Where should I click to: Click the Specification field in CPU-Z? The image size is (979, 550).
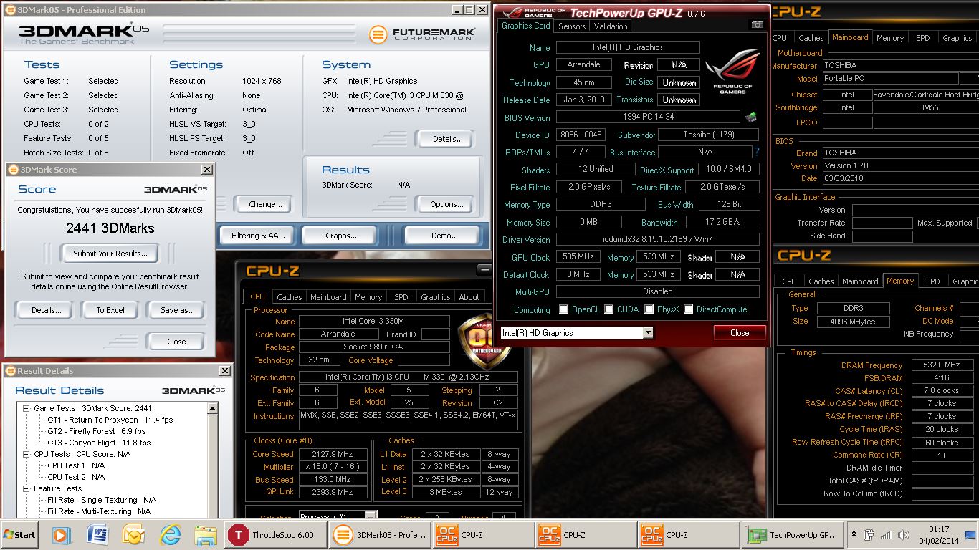[409, 377]
